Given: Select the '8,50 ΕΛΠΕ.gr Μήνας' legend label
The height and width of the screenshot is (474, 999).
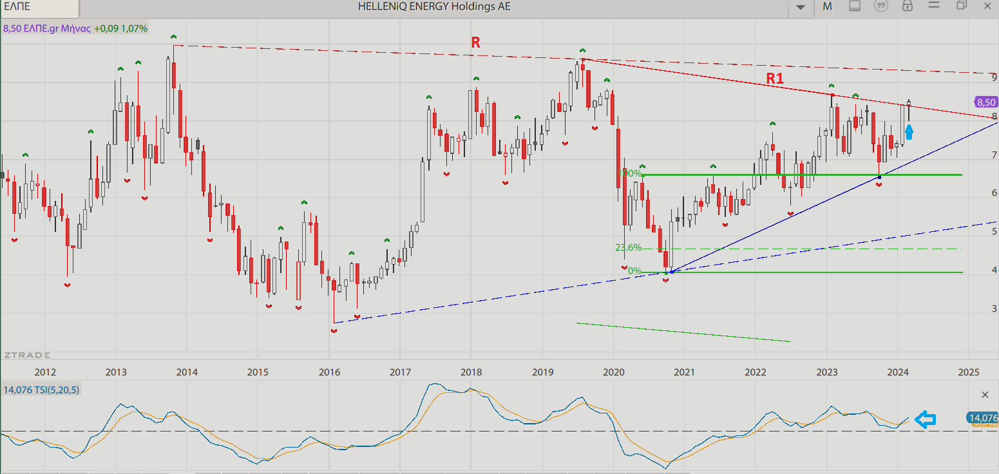Looking at the screenshot, I should (x=46, y=28).
